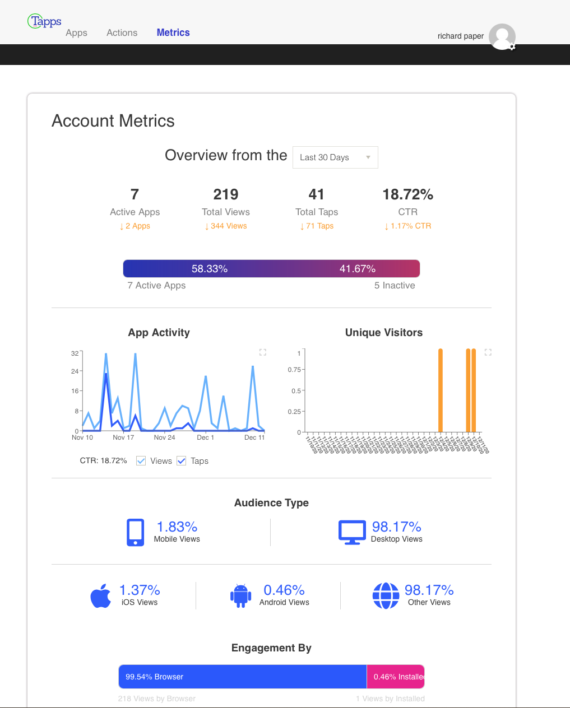Click the 99.54% Browser engagement bar
This screenshot has height=708, width=570.
click(242, 677)
